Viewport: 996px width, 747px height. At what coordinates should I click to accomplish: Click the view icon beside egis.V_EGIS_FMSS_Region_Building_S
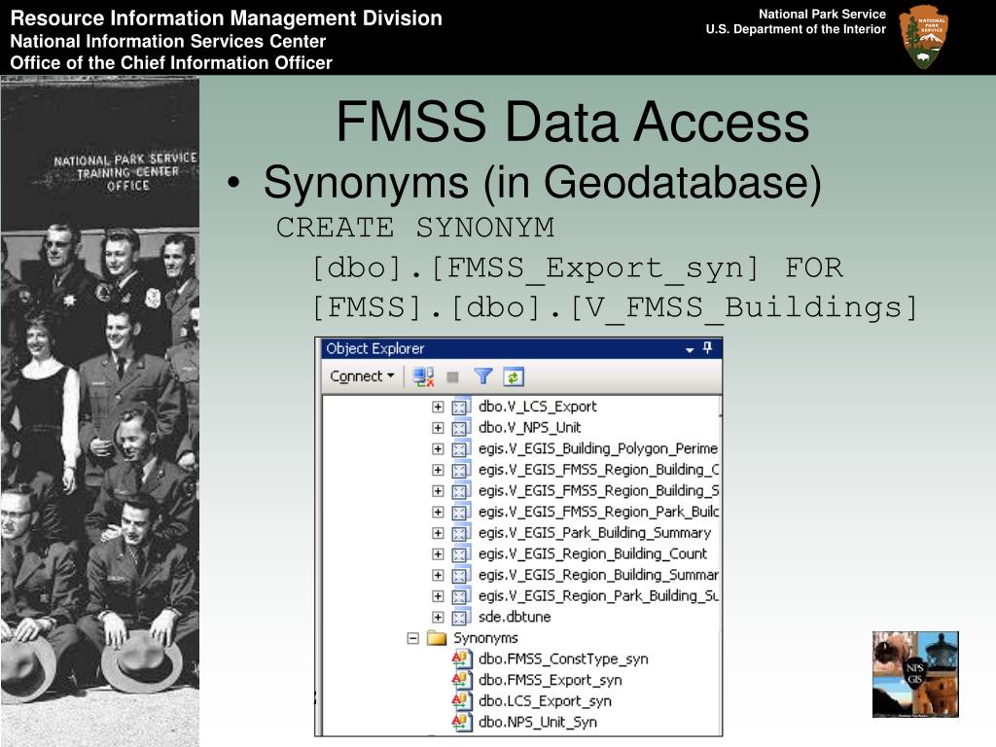460,491
